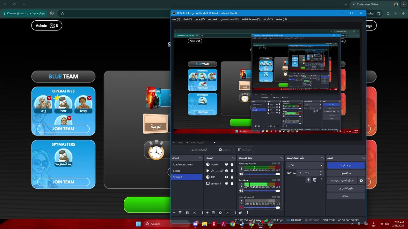Open the تعديل (E) Edit menu
Screen dimensions: 408x229
187,19
